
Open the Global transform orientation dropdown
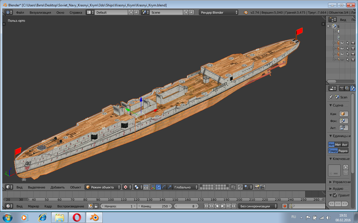pos(185,187)
